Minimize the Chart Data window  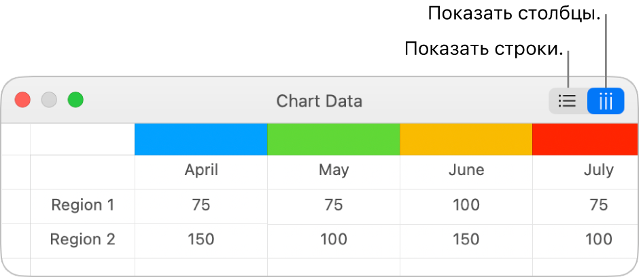tap(49, 100)
